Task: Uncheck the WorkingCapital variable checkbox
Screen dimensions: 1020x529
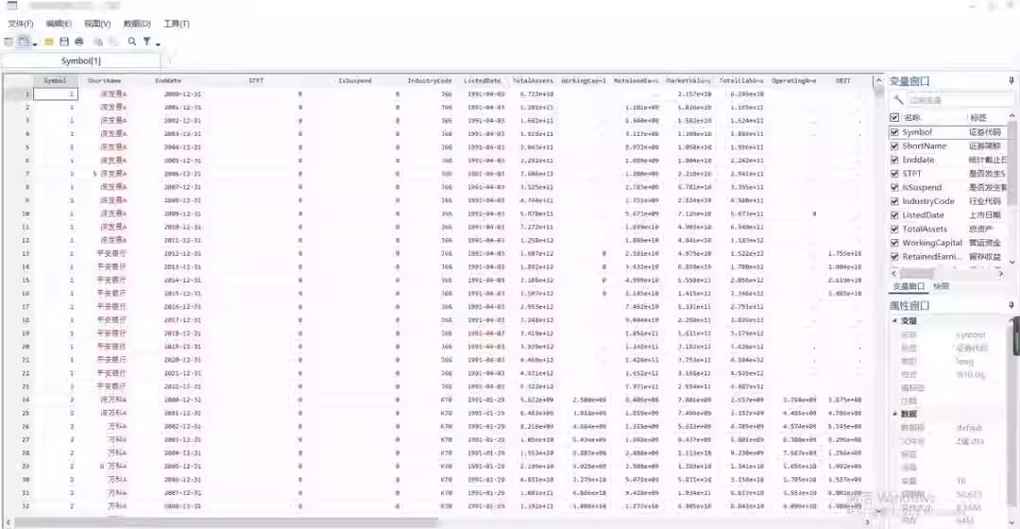Action: pos(893,243)
